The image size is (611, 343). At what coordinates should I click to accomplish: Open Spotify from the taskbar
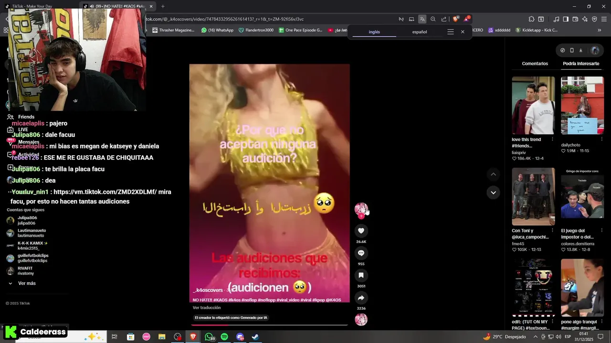pyautogui.click(x=224, y=337)
